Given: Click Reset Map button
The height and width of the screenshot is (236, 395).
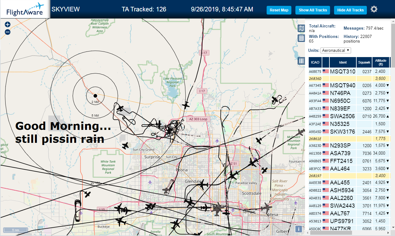Looking at the screenshot, I should pyautogui.click(x=279, y=10).
